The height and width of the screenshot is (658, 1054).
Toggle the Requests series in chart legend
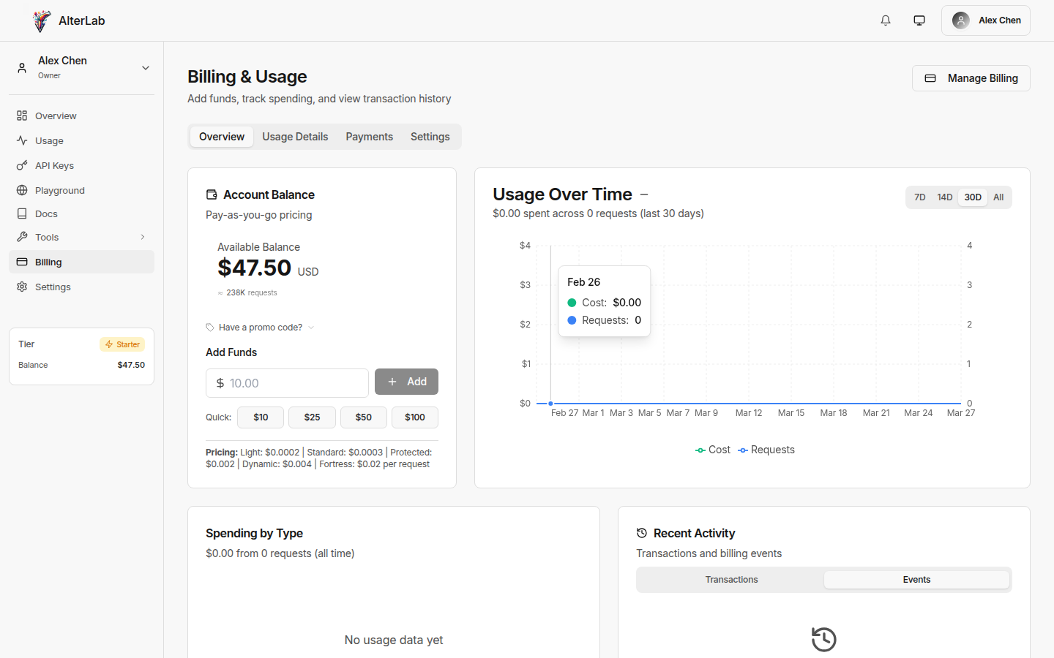pos(766,450)
